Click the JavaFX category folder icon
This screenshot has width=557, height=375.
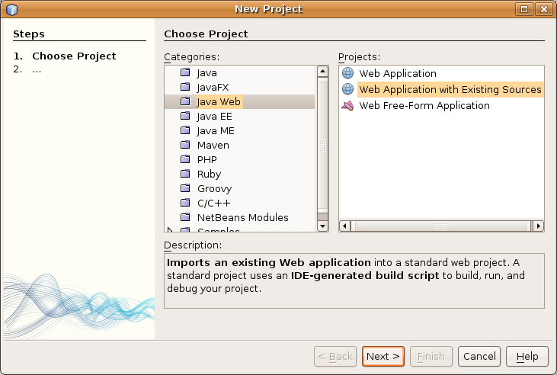[x=185, y=87]
